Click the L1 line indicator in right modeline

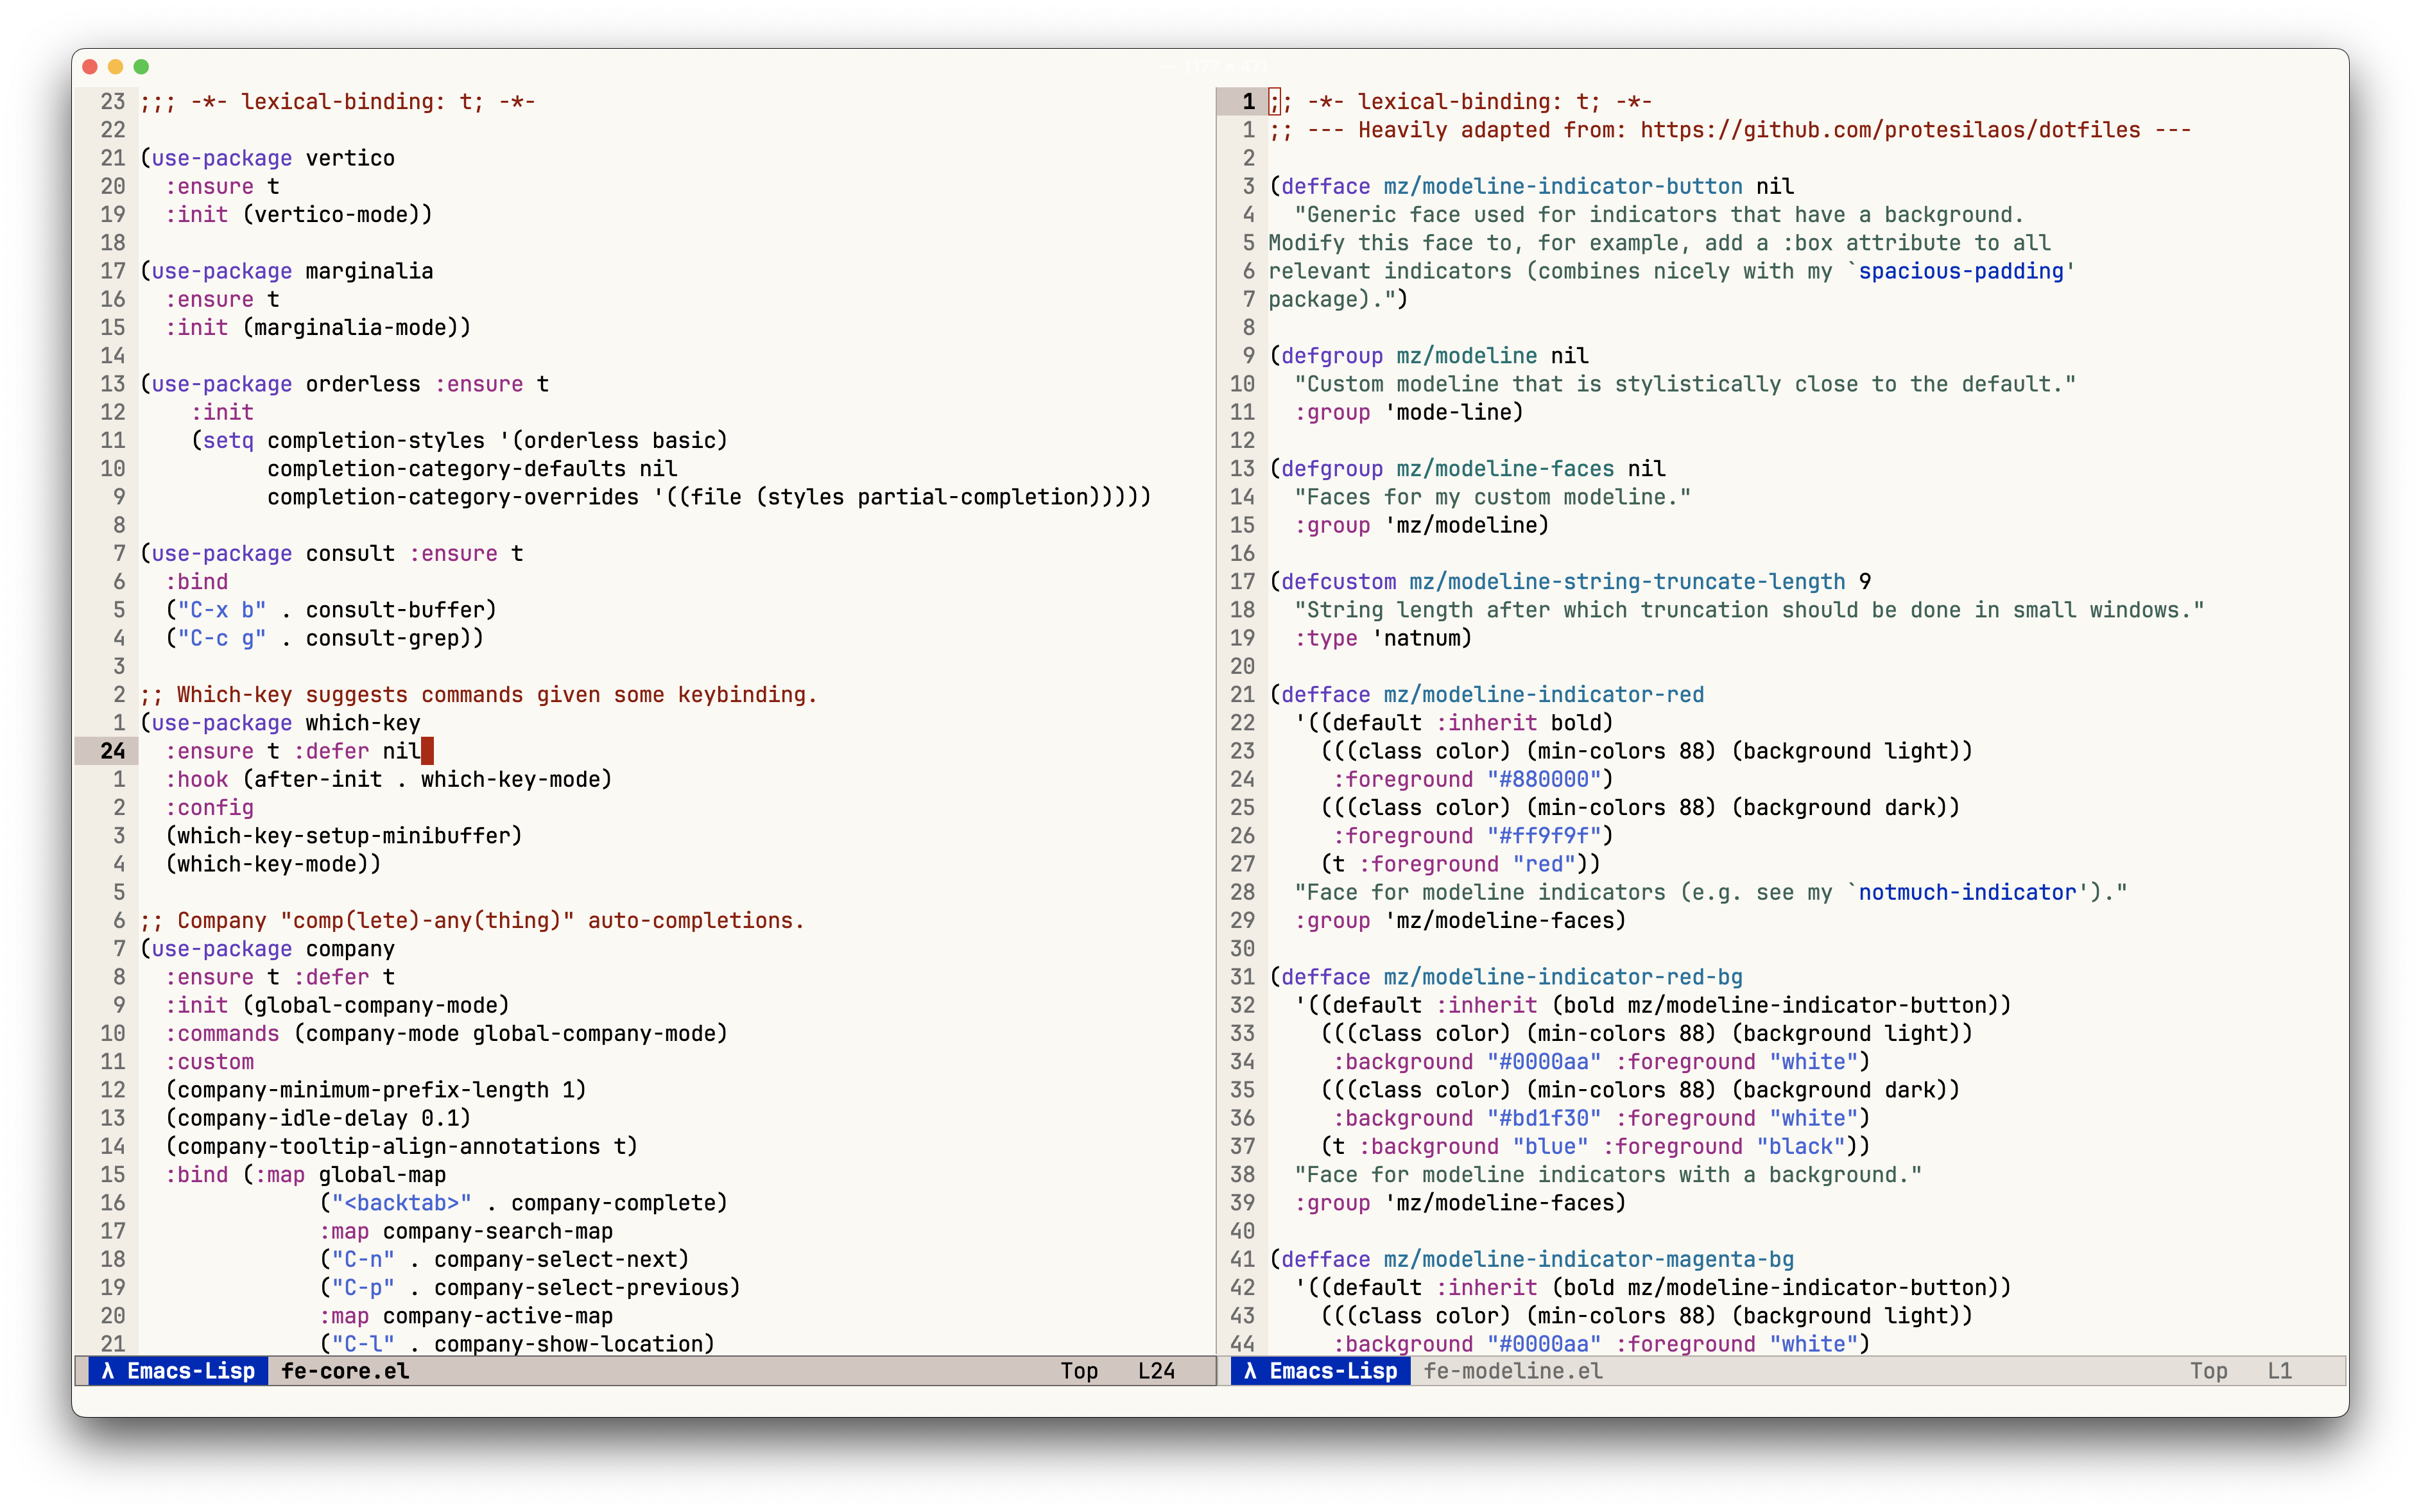click(x=2279, y=1370)
